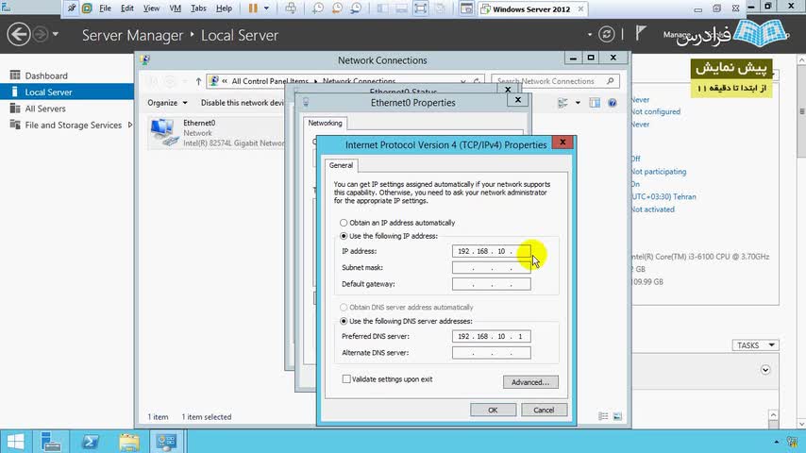This screenshot has height=453, width=806.
Task: Open Organize dropdown in Network Connections
Action: pos(167,103)
